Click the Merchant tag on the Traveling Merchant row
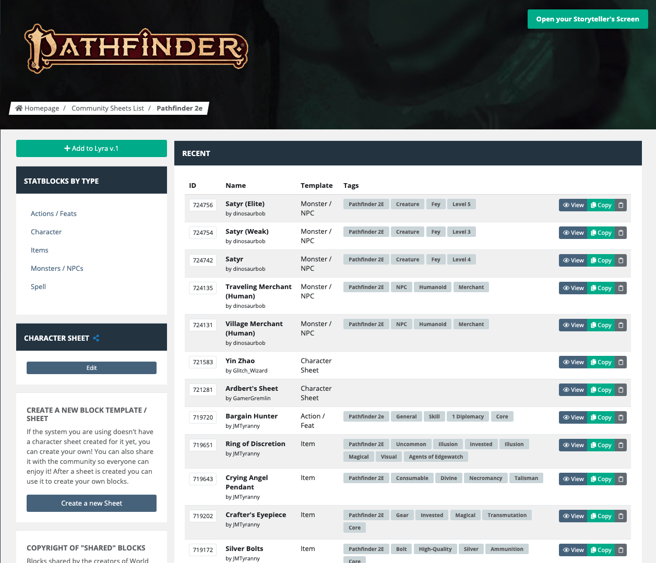 471,286
